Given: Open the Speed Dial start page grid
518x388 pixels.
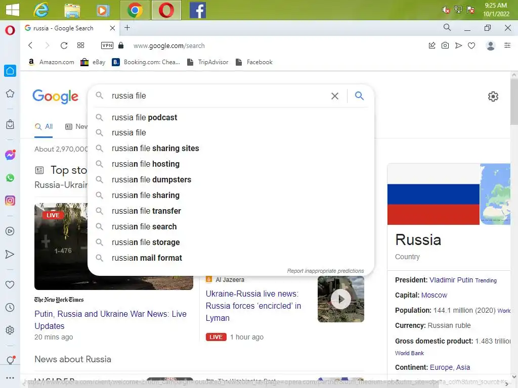Looking at the screenshot, I should [x=80, y=45].
